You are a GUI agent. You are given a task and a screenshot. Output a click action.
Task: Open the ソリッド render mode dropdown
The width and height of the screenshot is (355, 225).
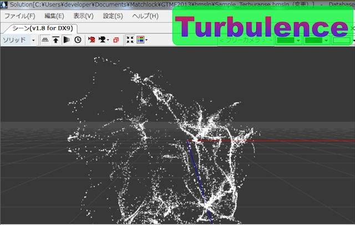tap(18, 40)
